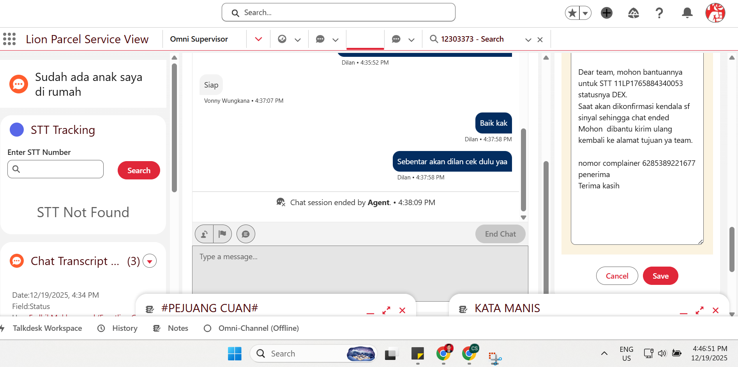Open the workspace tab with the gauge icon
Image resolution: width=738 pixels, height=367 pixels.
point(282,39)
